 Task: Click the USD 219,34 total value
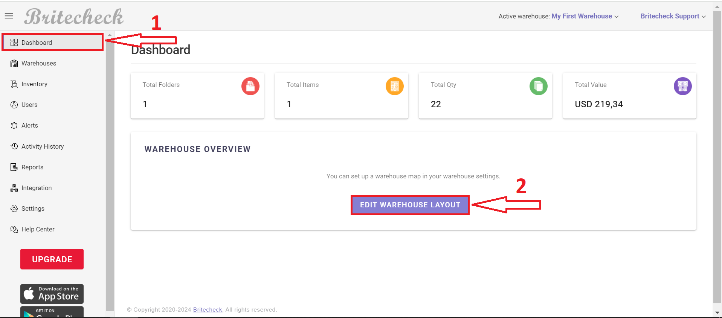[x=599, y=104]
